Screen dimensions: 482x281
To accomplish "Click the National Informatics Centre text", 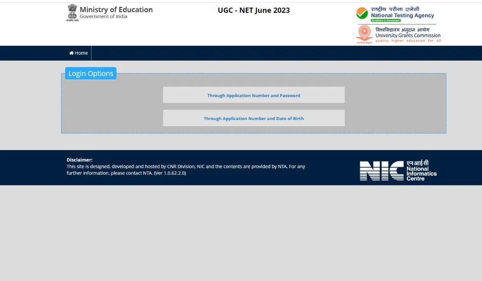I will pos(421,173).
